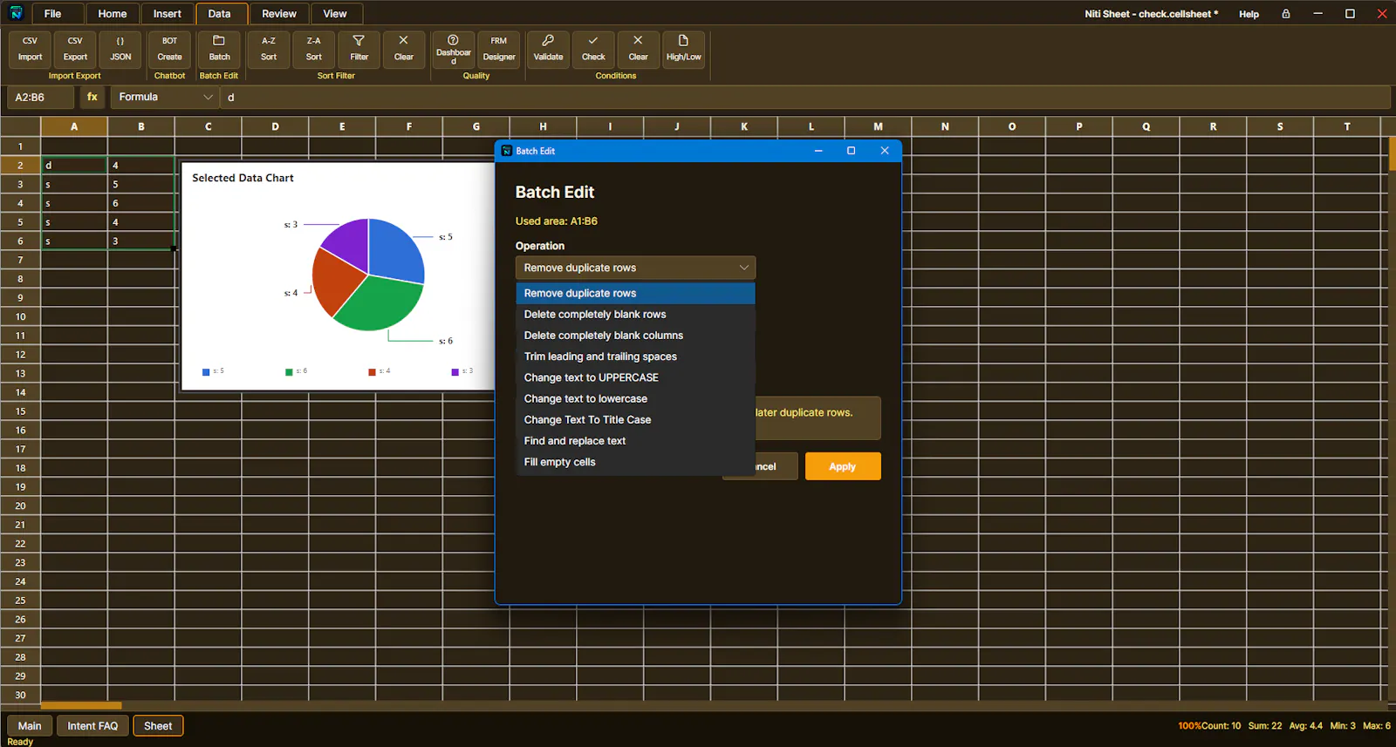Click the formula bar input showing d
Viewport: 1396px width, 747px height.
click(804, 98)
